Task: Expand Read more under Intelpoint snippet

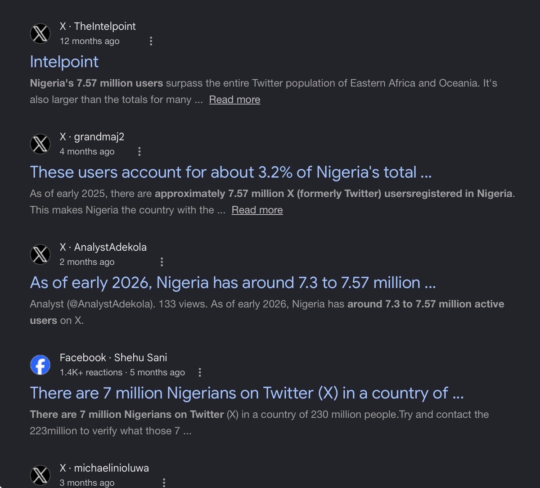Action: pyautogui.click(x=234, y=99)
